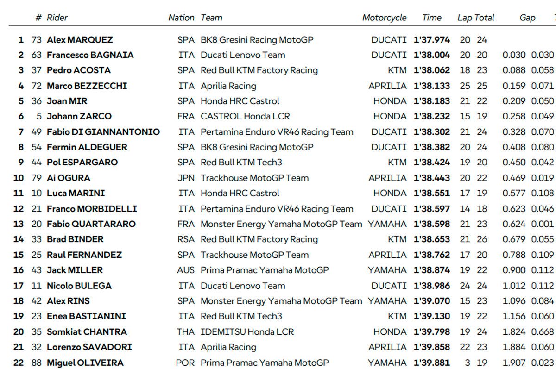This screenshot has height=369, width=556.
Task: Select Jack MILLER's rider name
Action: 75,270
